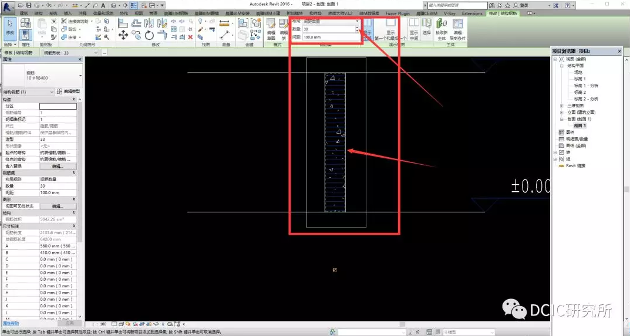Open section view 'Section 1' in browser
The width and height of the screenshot is (630, 336).
(x=580, y=125)
